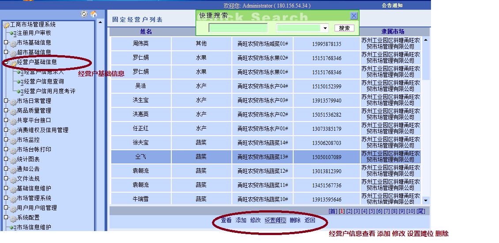Expand the 通知公告 tree node
The height and width of the screenshot is (243, 499).
pos(6,169)
